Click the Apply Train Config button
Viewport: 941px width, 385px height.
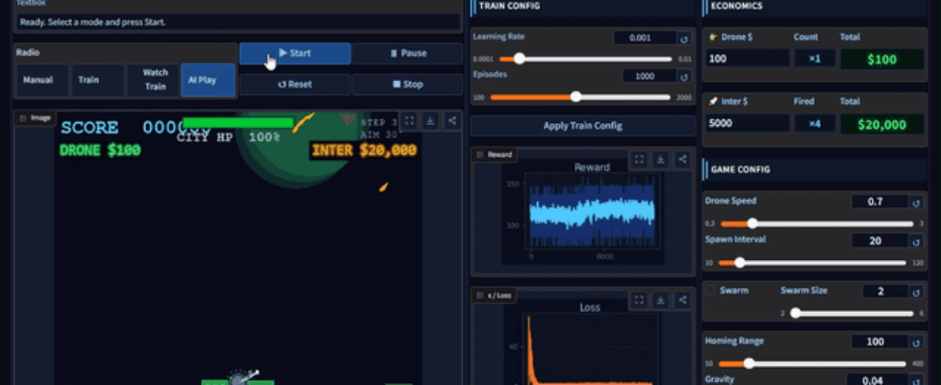point(582,125)
